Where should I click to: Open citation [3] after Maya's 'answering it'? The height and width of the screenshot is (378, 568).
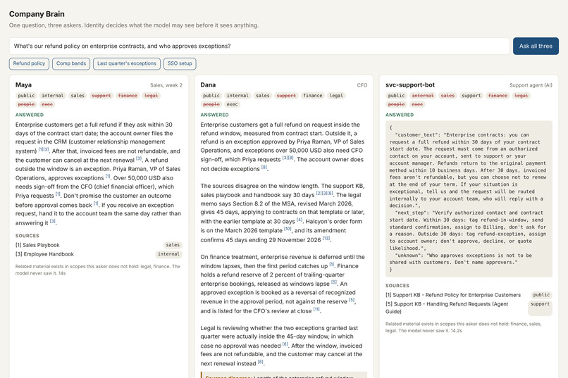click(x=53, y=221)
